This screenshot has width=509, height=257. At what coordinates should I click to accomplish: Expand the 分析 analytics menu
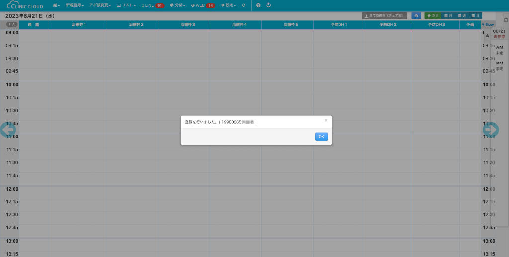pyautogui.click(x=177, y=5)
